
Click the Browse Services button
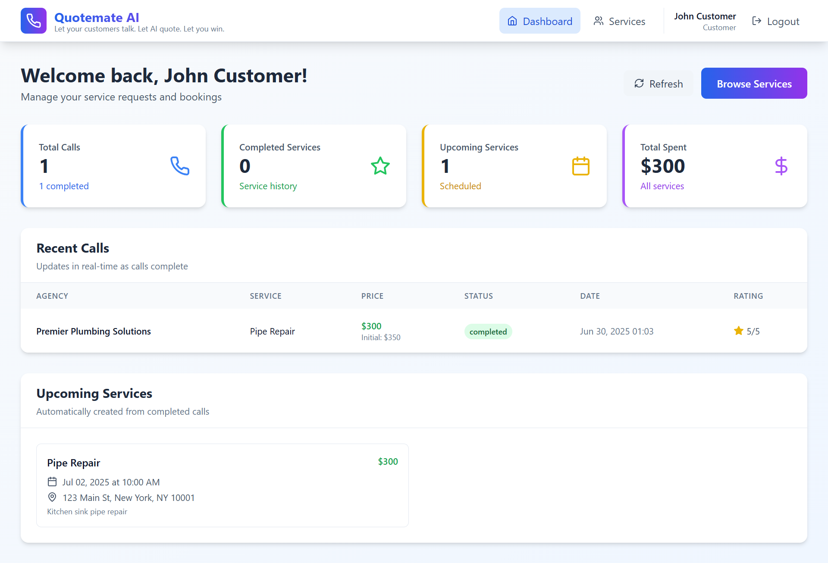754,84
